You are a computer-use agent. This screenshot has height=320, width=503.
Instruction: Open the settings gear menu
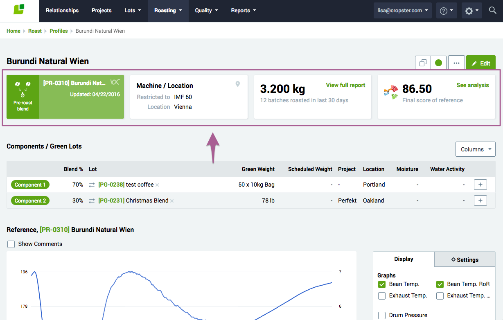point(472,11)
